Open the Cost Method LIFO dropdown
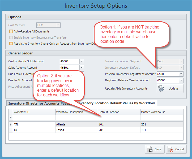192x159 pixels. click(x=58, y=25)
